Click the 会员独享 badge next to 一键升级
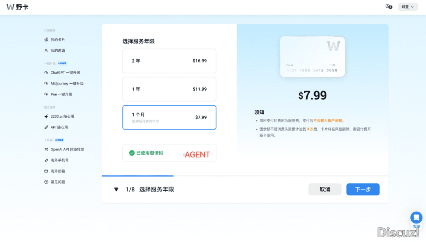This screenshot has width=426, height=242. coord(62,63)
